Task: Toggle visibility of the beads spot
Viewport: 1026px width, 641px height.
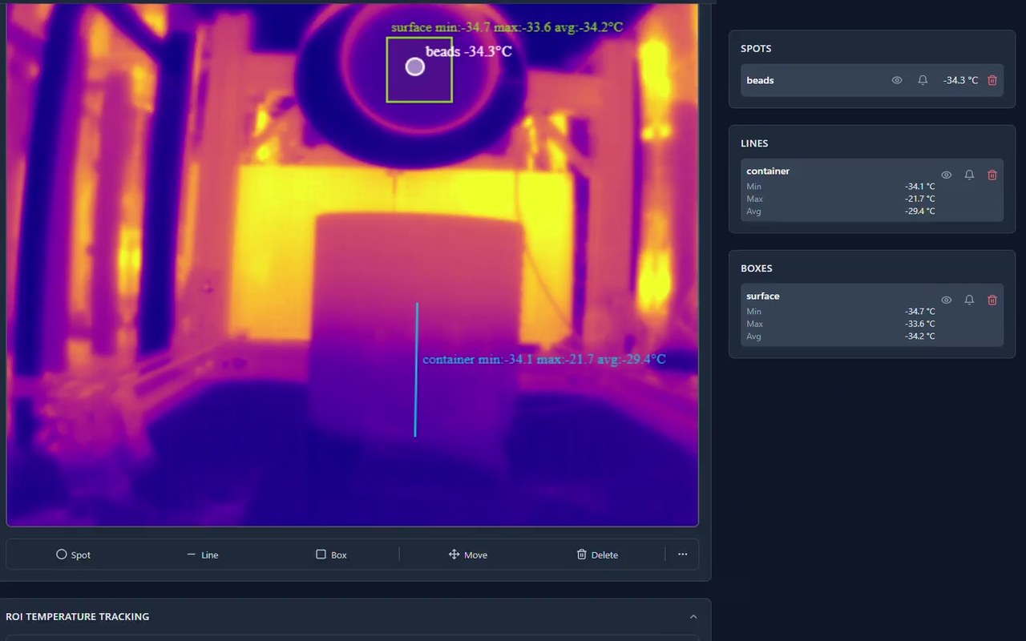Action: (897, 80)
